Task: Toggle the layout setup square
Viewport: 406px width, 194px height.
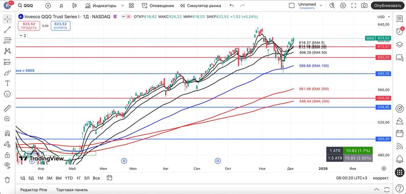Action: click(292, 6)
